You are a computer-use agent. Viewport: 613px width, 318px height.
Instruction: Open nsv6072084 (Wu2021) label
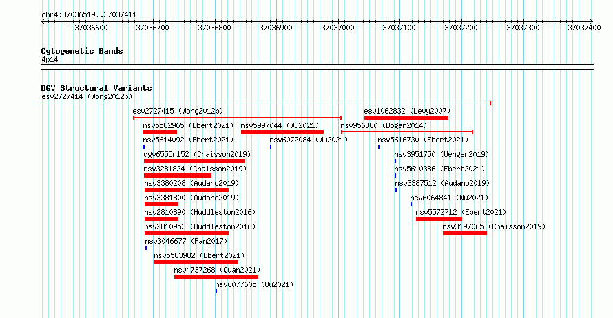click(x=309, y=140)
